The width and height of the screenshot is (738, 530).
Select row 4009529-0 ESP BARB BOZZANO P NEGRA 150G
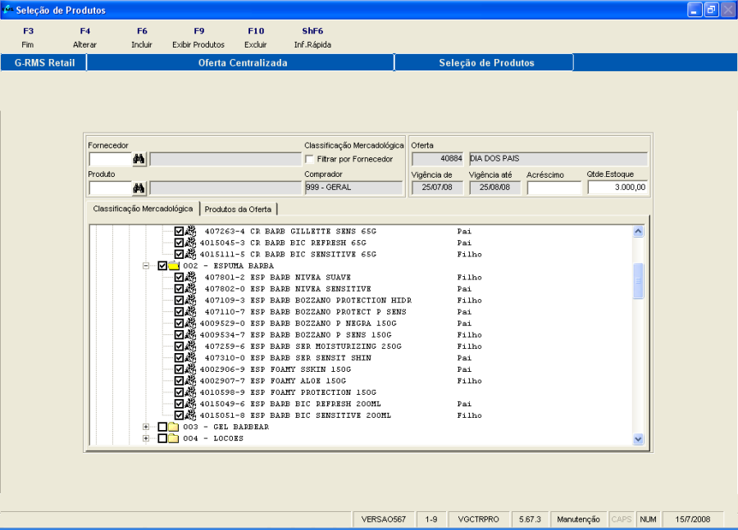pos(298,323)
